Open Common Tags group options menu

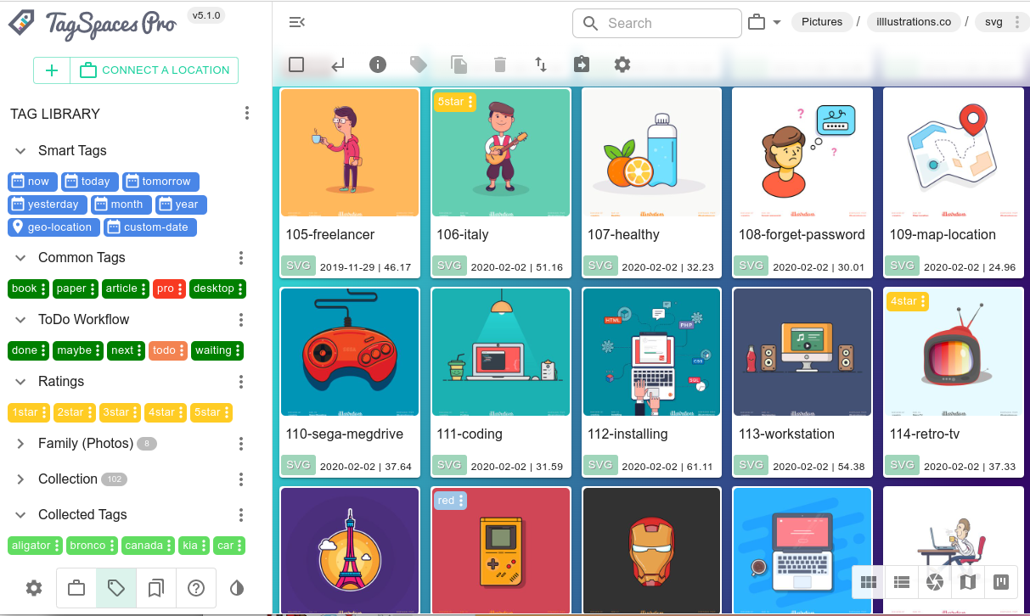241,258
